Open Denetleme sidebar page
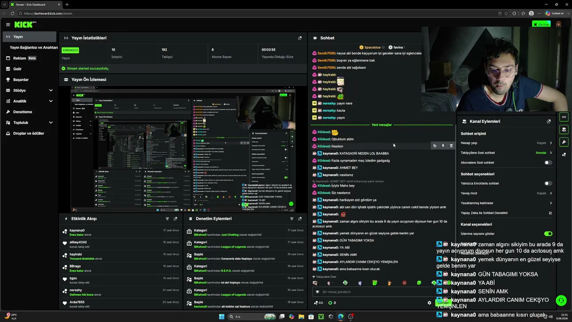This screenshot has height=322, width=572. coord(29,112)
